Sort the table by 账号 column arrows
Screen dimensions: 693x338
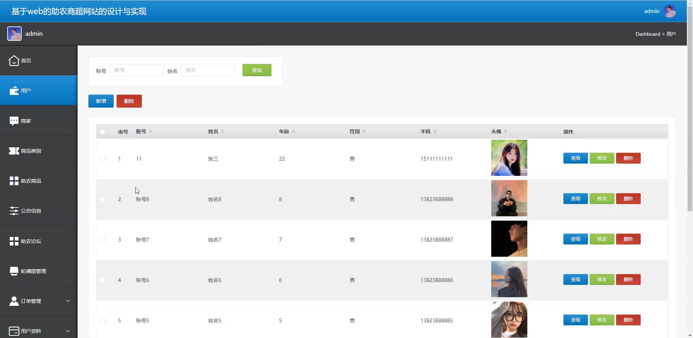coord(151,131)
